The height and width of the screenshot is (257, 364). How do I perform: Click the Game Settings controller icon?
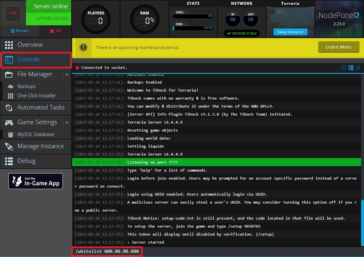pyautogui.click(x=9, y=123)
